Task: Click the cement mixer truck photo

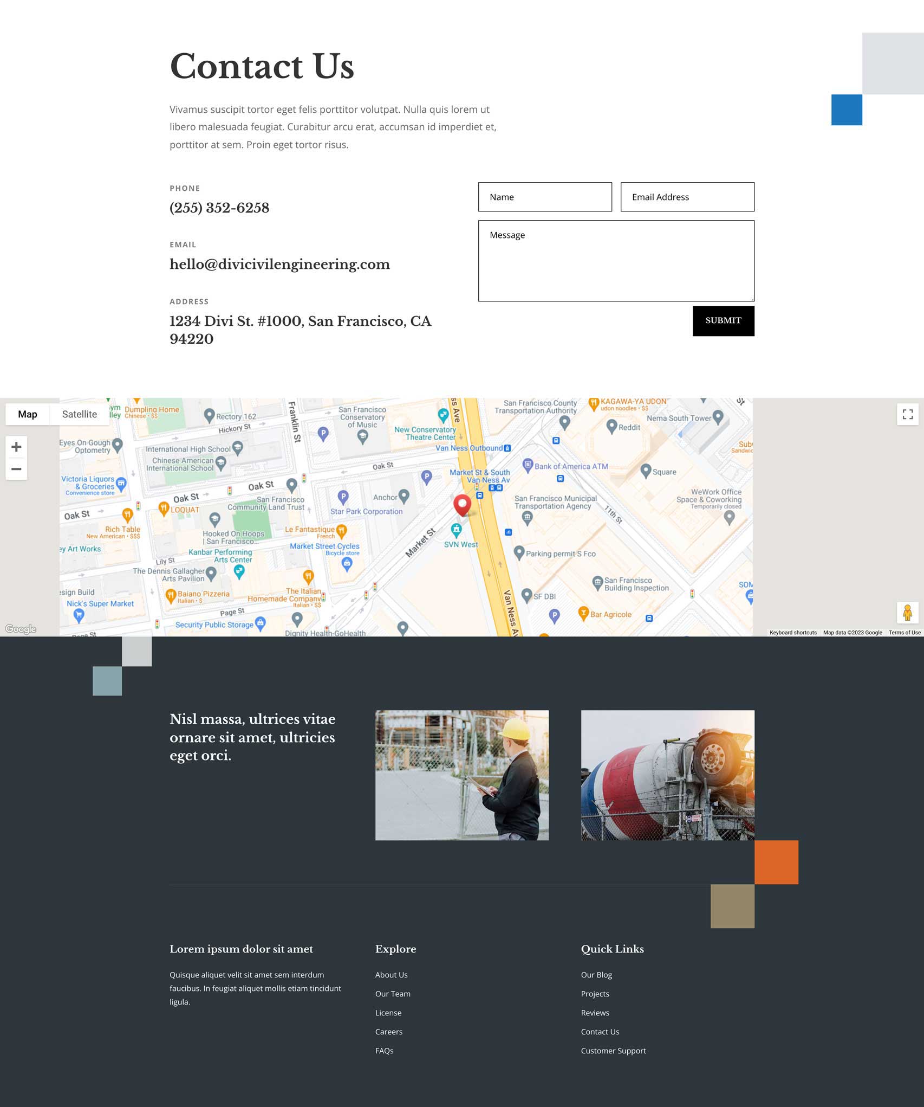Action: click(x=667, y=775)
